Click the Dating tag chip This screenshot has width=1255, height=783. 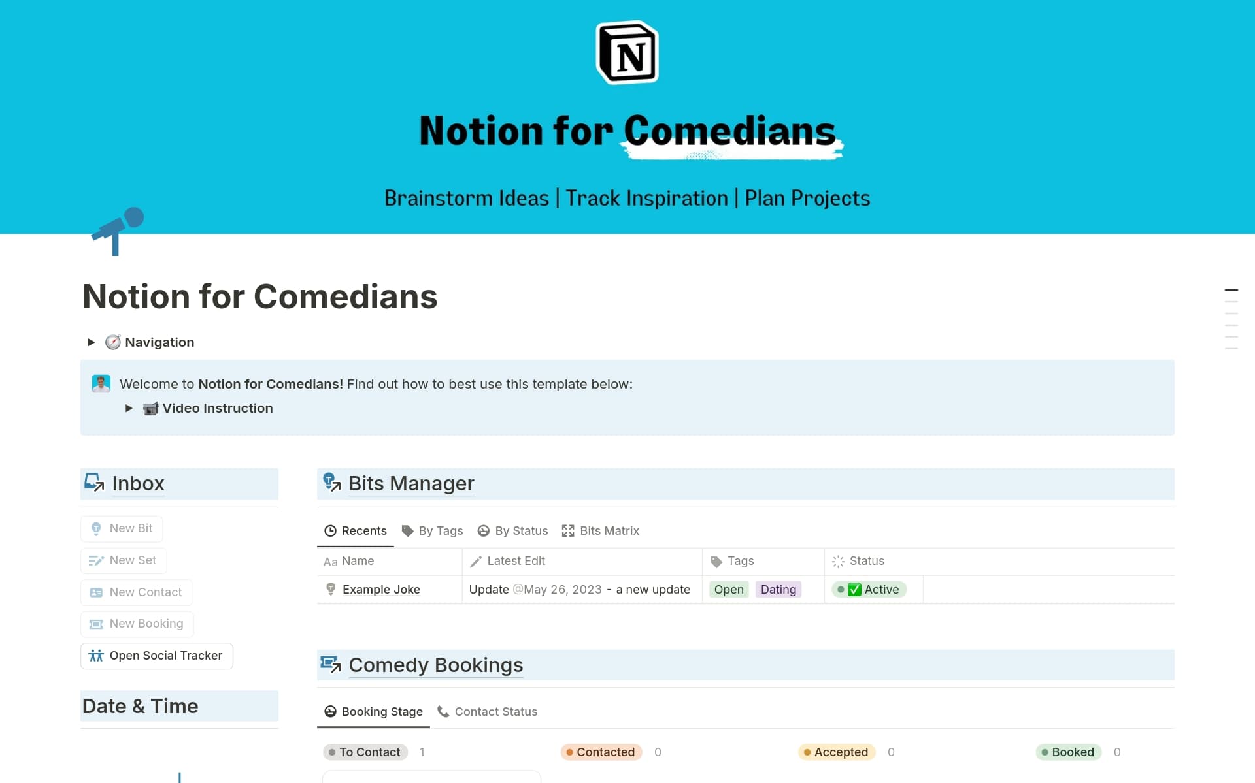[778, 589]
